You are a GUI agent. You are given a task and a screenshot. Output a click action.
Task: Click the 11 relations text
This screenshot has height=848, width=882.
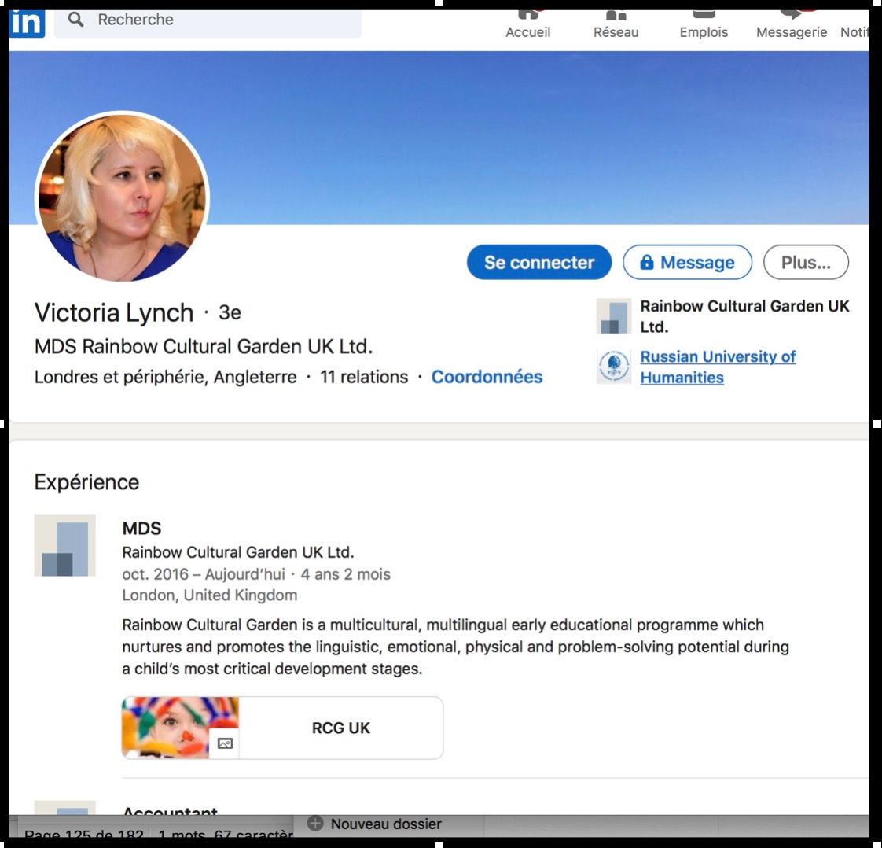point(364,377)
